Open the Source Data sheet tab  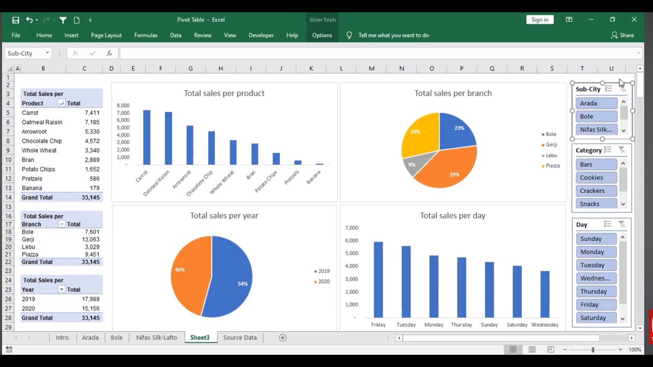point(240,337)
